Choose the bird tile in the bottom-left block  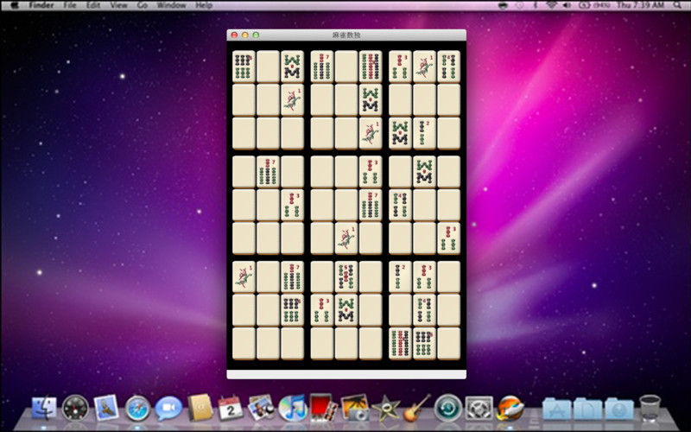coord(244,276)
